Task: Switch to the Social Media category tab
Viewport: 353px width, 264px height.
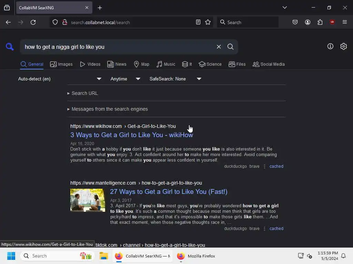Action: [269, 64]
